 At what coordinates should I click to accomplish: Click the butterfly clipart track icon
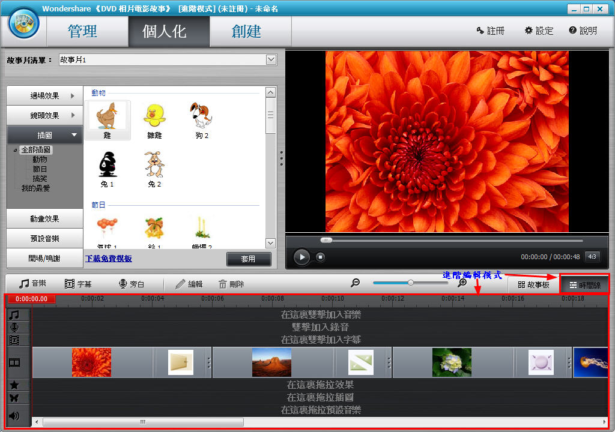tap(14, 398)
